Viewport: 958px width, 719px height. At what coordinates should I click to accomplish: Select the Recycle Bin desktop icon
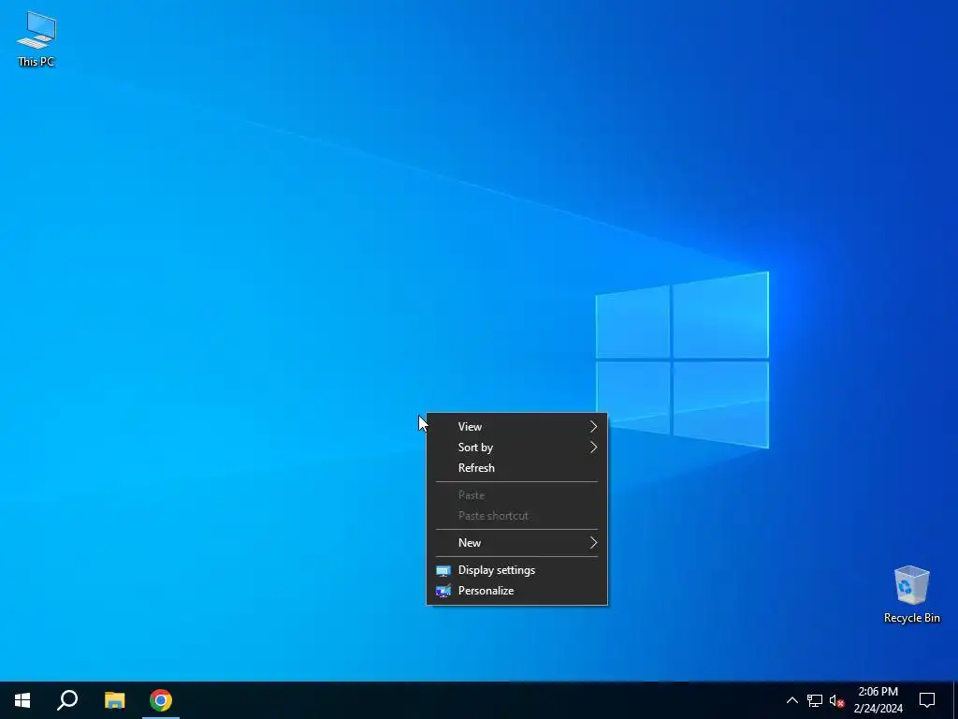tap(911, 594)
